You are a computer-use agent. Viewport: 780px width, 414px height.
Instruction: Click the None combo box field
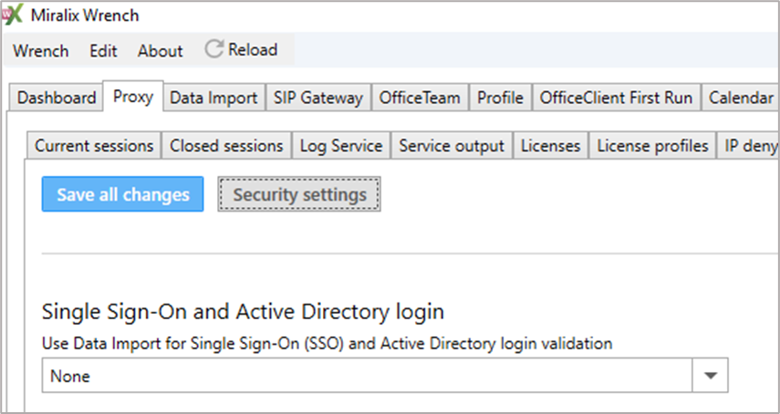(x=385, y=375)
